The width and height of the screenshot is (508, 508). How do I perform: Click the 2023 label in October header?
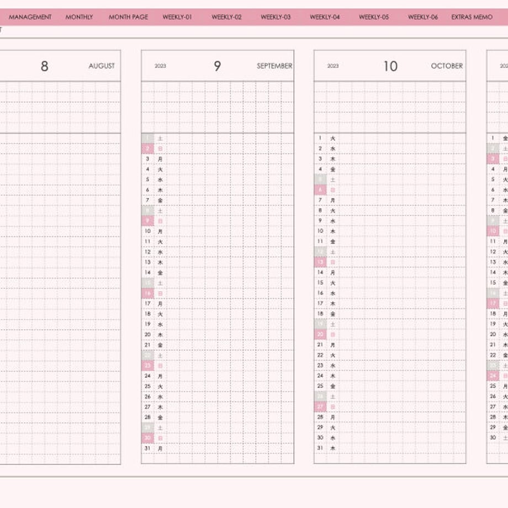[333, 66]
